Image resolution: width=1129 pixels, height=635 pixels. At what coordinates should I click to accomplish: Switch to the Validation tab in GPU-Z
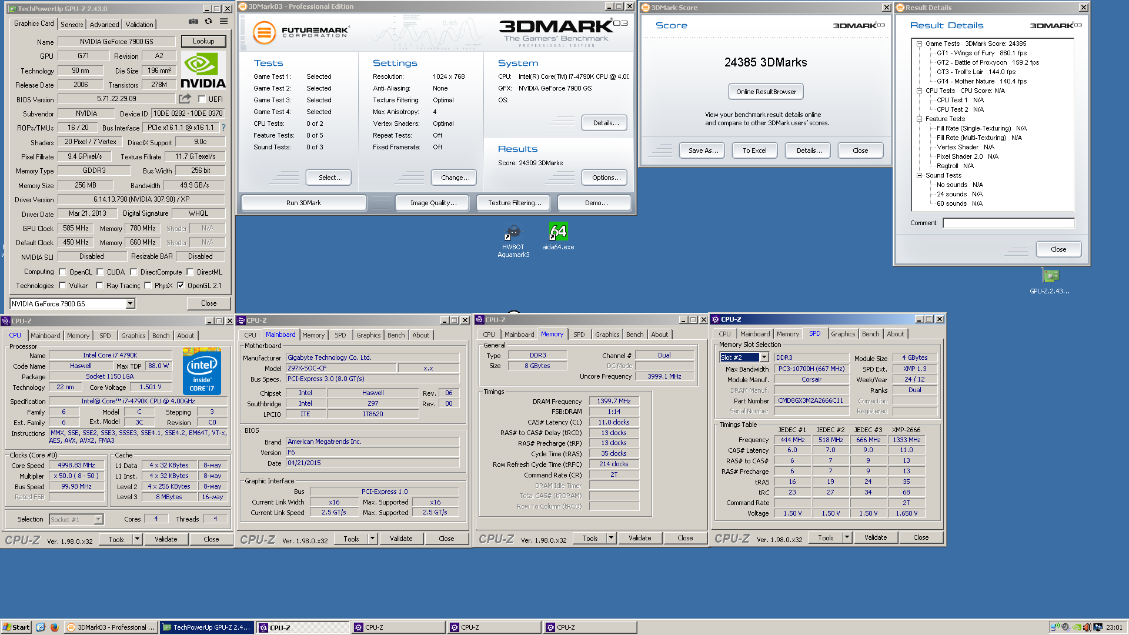(139, 24)
